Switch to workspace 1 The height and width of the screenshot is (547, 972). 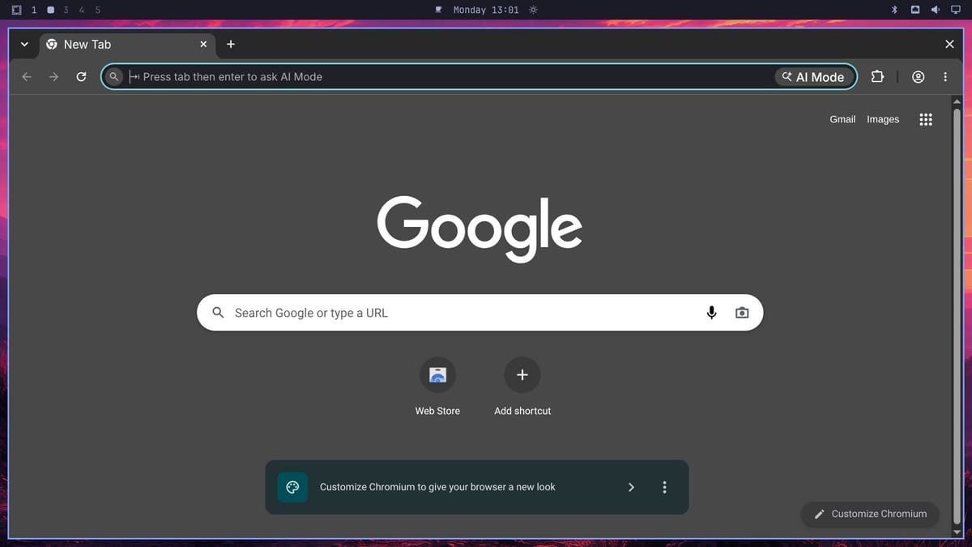coord(34,10)
